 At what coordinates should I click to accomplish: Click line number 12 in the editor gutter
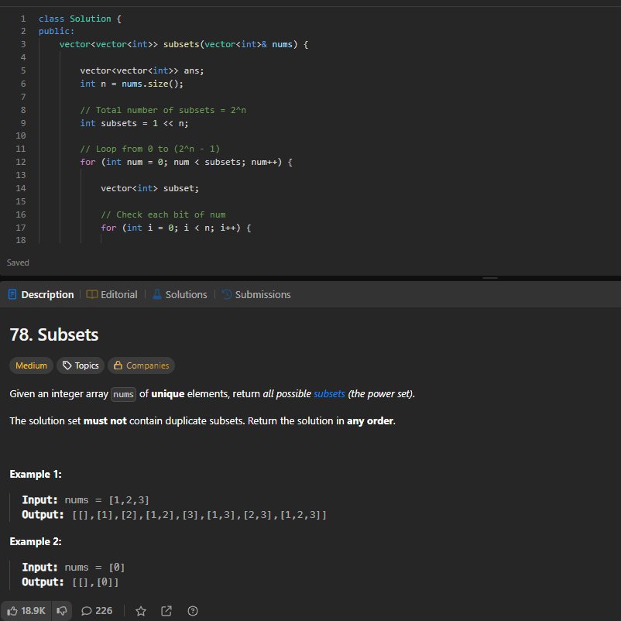pyautogui.click(x=21, y=162)
